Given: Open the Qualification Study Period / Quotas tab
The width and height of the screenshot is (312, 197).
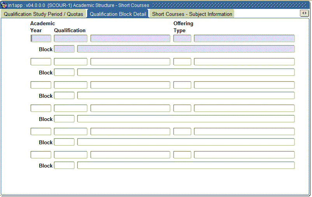Looking at the screenshot, I should tap(44, 14).
